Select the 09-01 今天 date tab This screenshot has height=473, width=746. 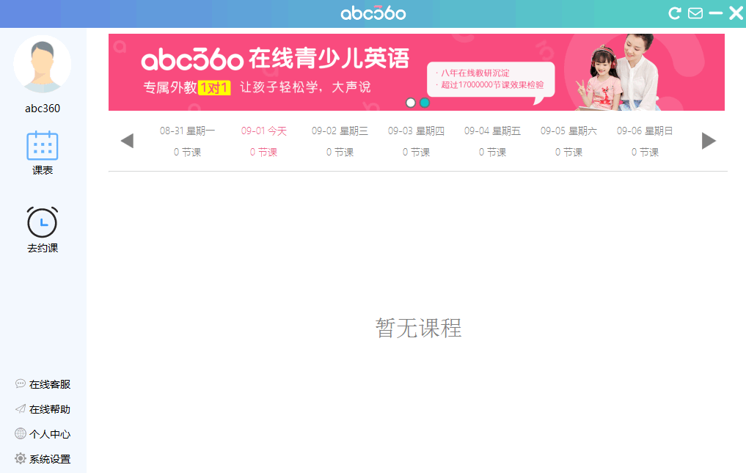263,142
